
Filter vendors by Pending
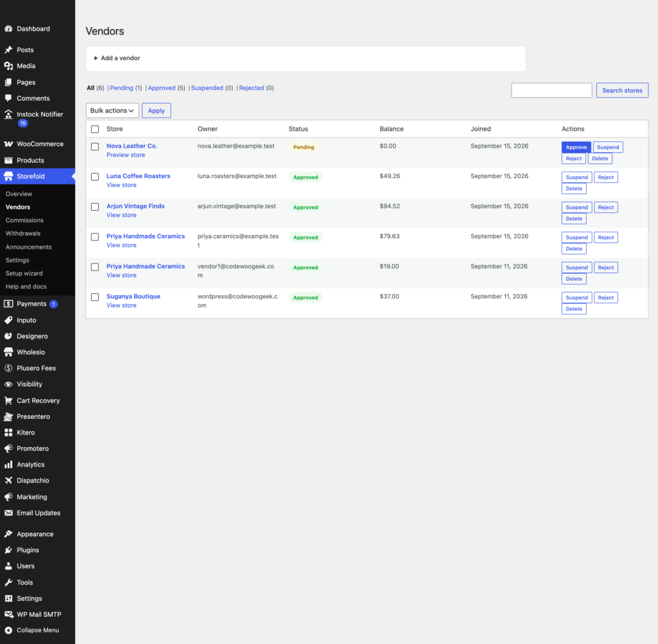coord(121,88)
